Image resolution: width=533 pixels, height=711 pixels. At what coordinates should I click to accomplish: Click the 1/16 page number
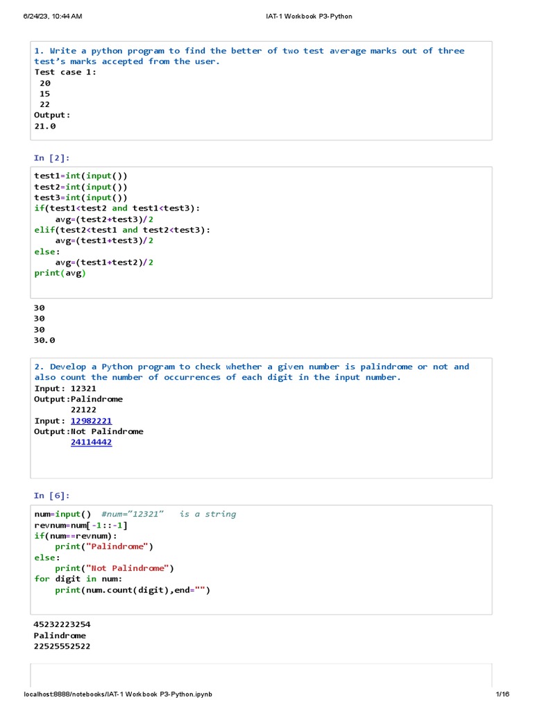[502, 694]
